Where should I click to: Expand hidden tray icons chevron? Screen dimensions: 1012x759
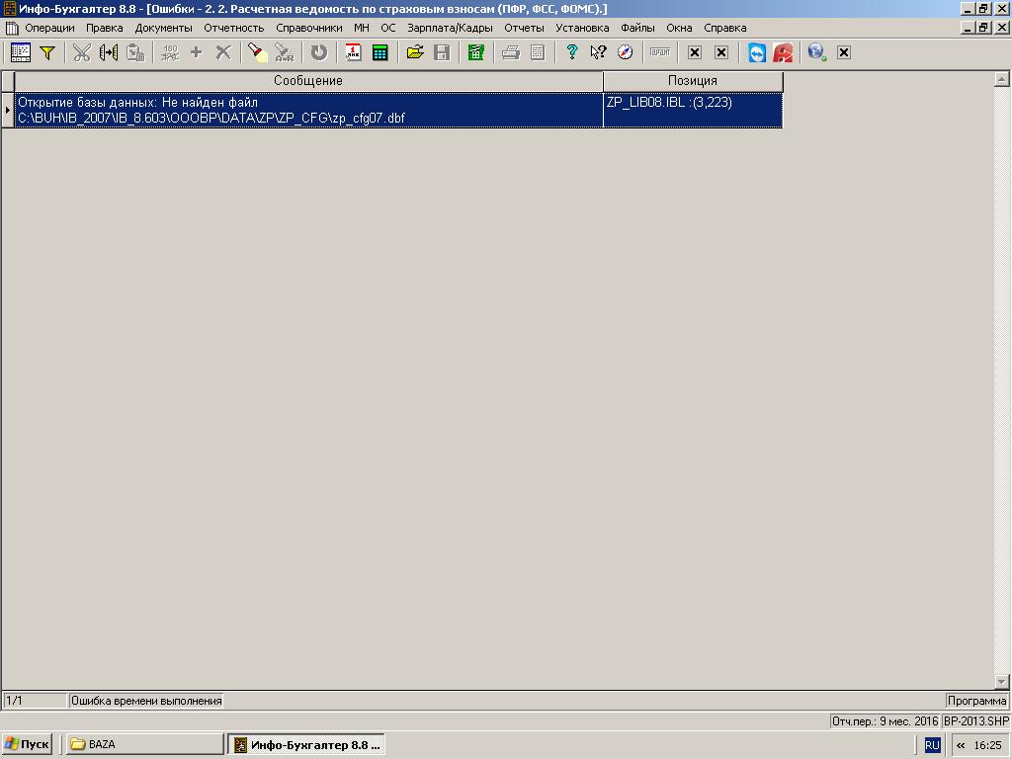pyautogui.click(x=961, y=745)
